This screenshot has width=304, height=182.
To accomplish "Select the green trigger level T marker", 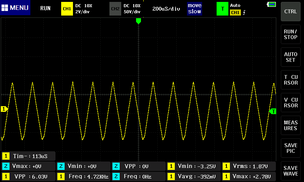I will pos(272,111).
